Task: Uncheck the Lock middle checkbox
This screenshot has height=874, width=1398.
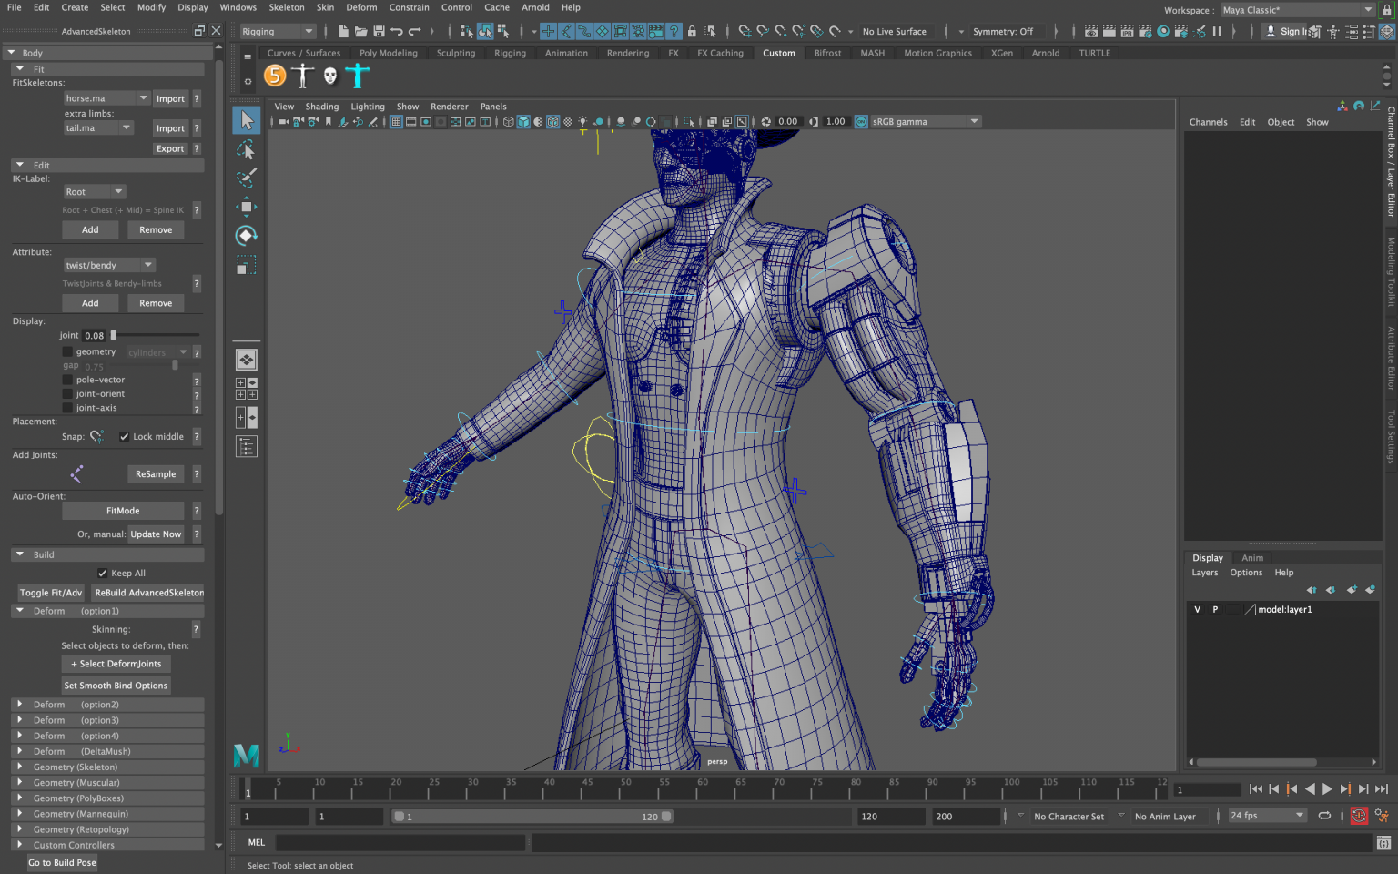Action: [125, 436]
